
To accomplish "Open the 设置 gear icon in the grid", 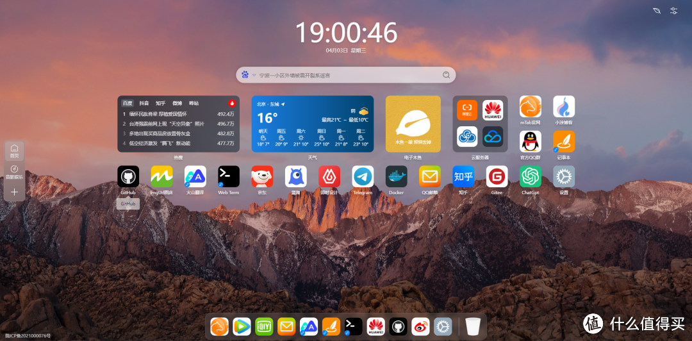I will coord(564,177).
